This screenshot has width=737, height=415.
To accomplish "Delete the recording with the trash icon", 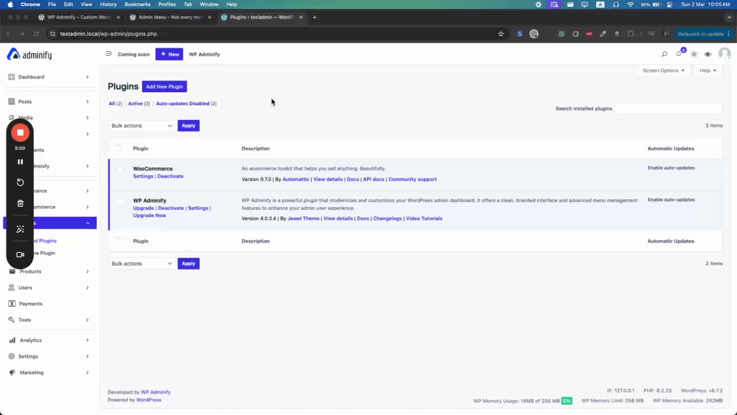I will (x=20, y=203).
